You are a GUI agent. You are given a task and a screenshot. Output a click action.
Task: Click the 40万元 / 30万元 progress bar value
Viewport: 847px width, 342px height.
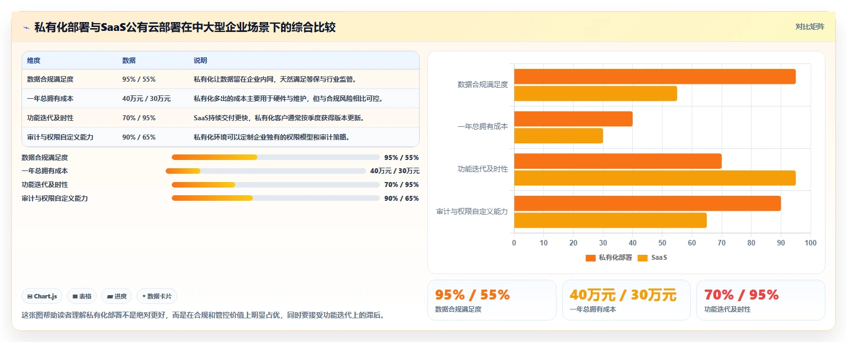click(x=395, y=171)
